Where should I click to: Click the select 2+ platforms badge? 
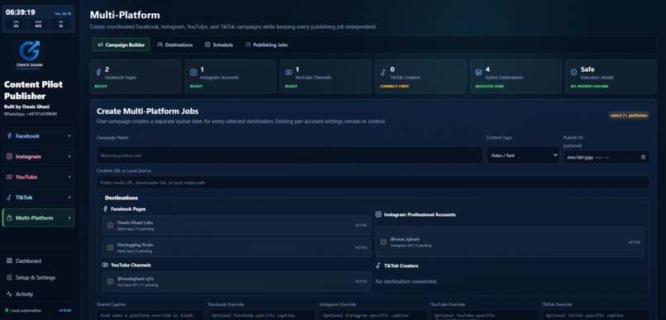pos(629,115)
